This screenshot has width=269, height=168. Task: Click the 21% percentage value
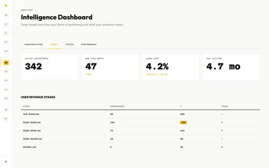coord(182,131)
